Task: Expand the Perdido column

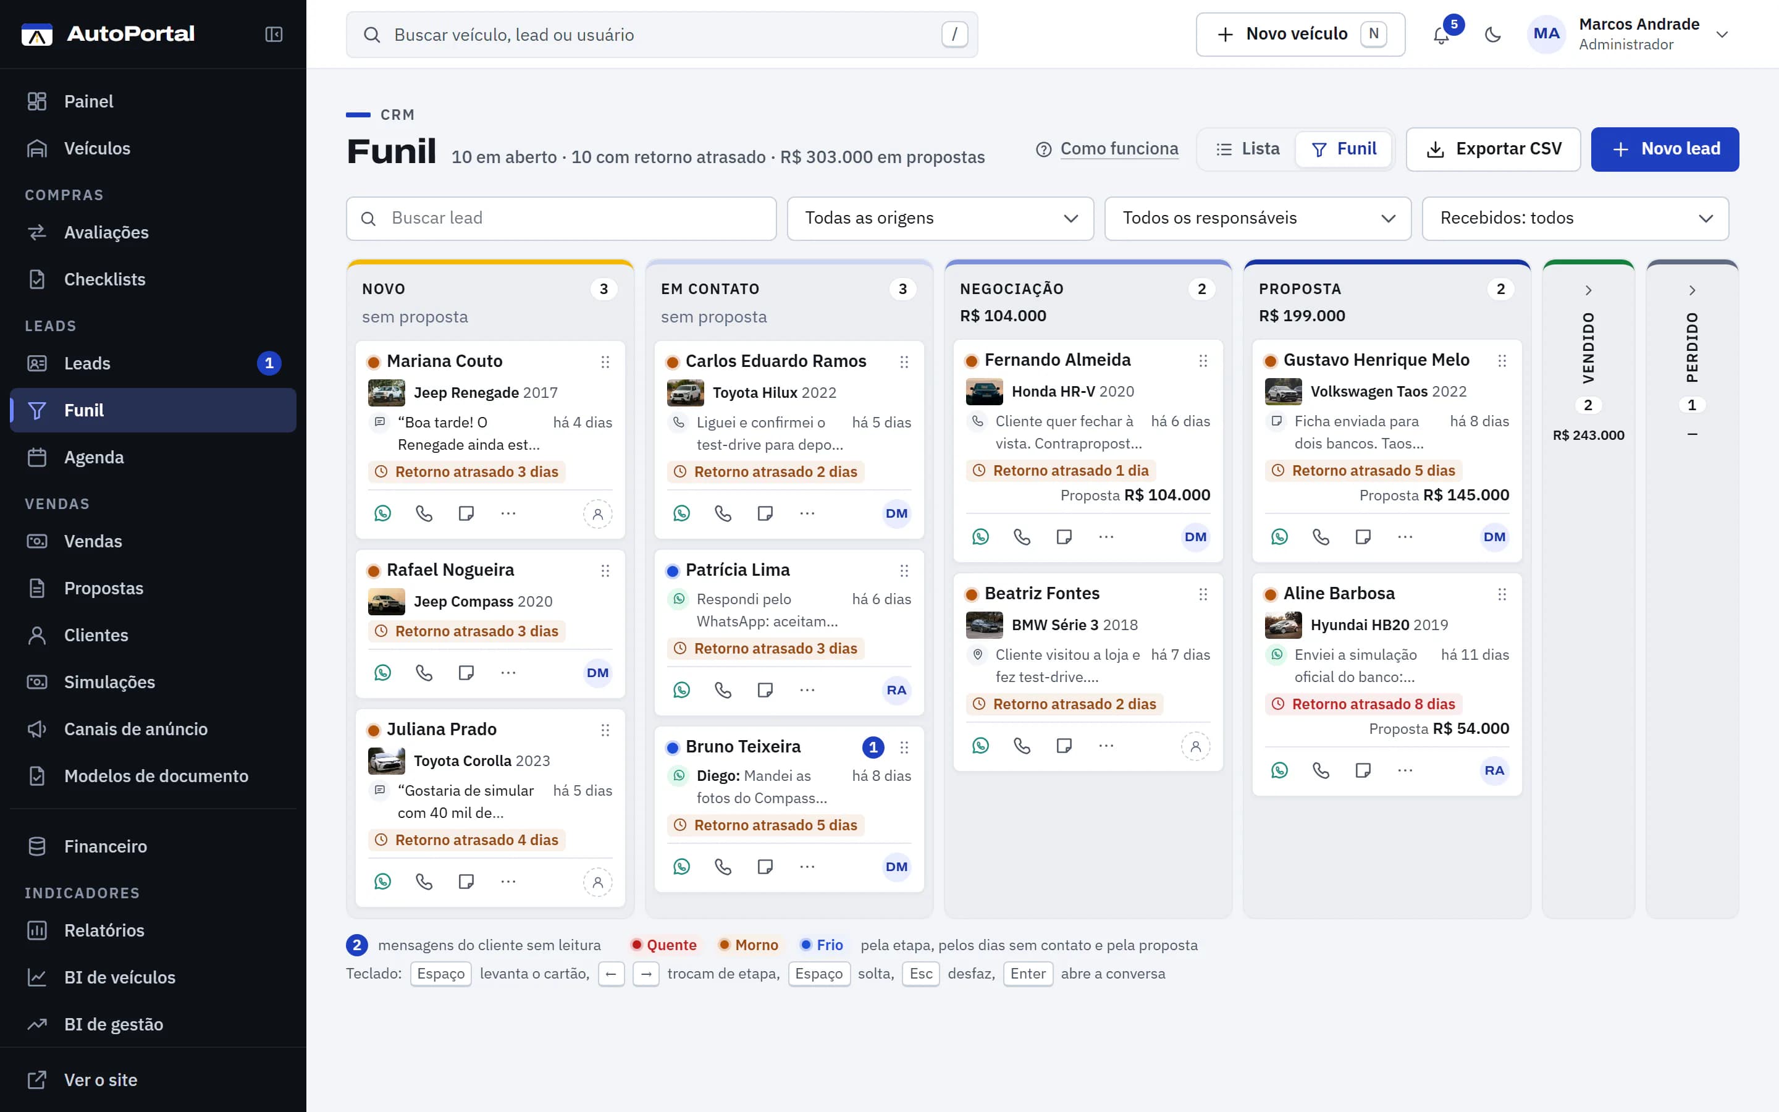Action: (x=1693, y=290)
